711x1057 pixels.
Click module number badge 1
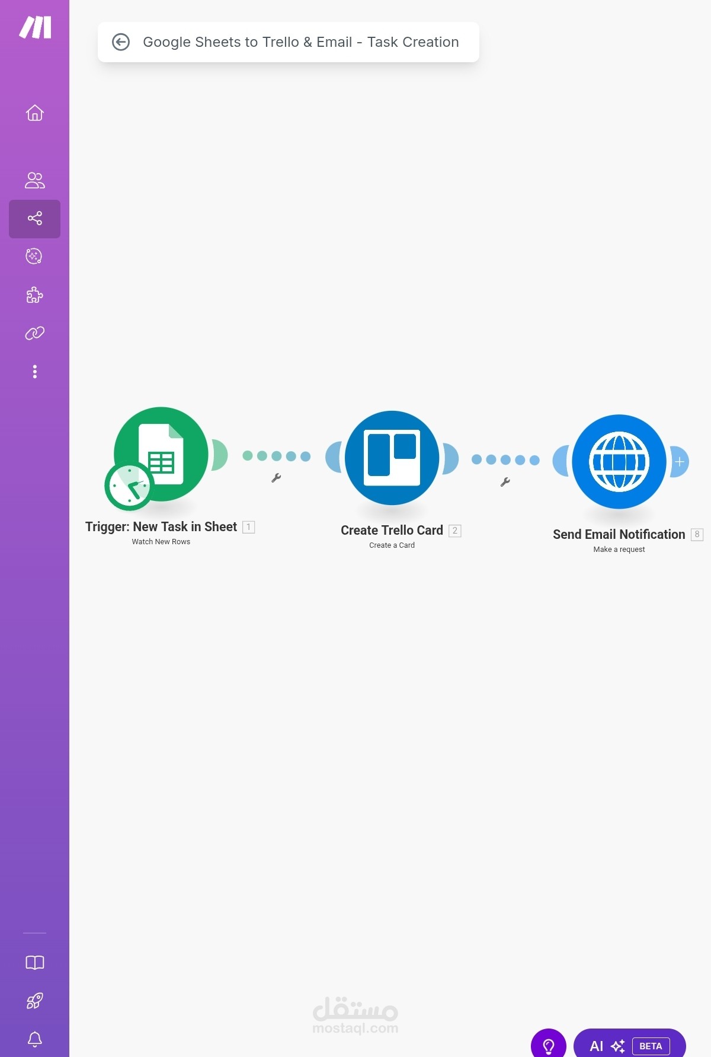point(249,527)
